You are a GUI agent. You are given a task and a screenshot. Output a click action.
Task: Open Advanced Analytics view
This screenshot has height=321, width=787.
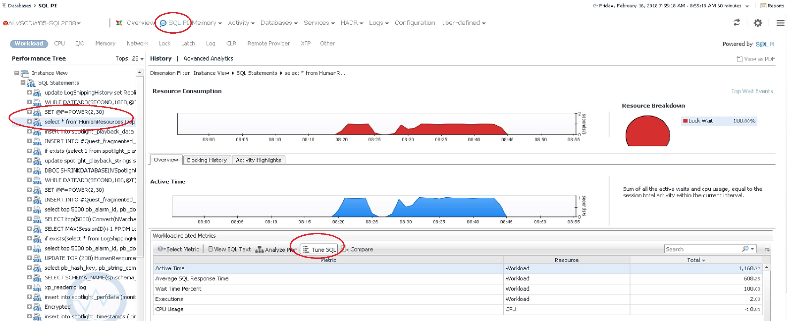pos(208,58)
